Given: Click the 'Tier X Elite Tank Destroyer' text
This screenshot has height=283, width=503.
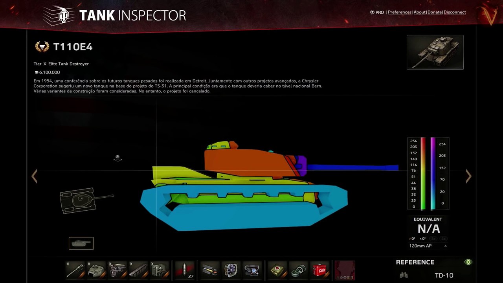Looking at the screenshot, I should [x=61, y=64].
